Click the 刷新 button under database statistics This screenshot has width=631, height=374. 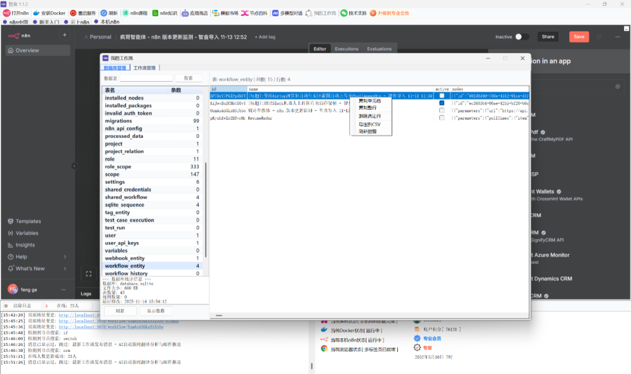click(x=120, y=311)
